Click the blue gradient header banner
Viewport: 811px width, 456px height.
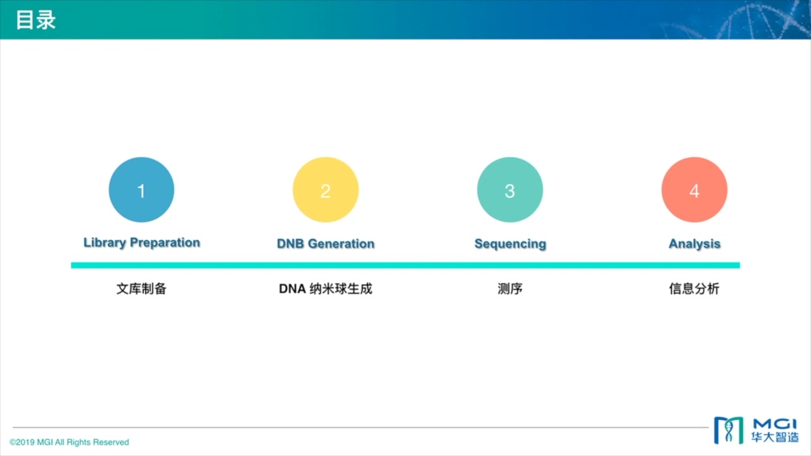pos(405,20)
